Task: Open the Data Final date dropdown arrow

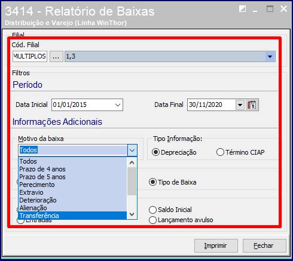Action: (x=240, y=105)
